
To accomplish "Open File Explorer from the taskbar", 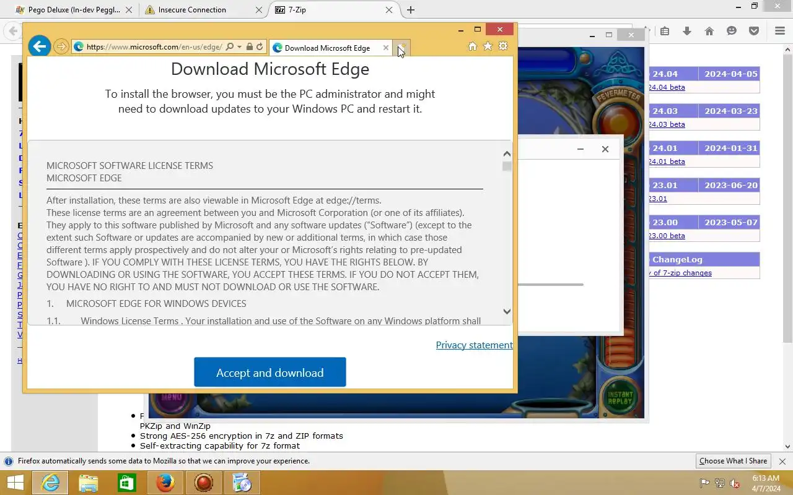I will [89, 483].
